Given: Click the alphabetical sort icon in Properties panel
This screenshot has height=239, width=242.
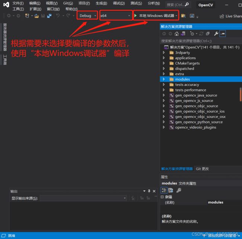Looking at the screenshot, I should tap(171, 190).
